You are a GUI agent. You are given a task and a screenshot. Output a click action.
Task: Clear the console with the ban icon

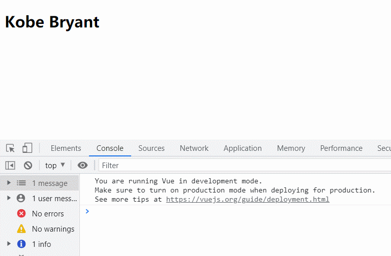[x=28, y=166]
